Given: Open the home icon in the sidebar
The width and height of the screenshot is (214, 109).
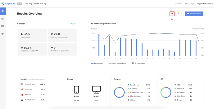Looking at the screenshot, I should coord(2,11).
